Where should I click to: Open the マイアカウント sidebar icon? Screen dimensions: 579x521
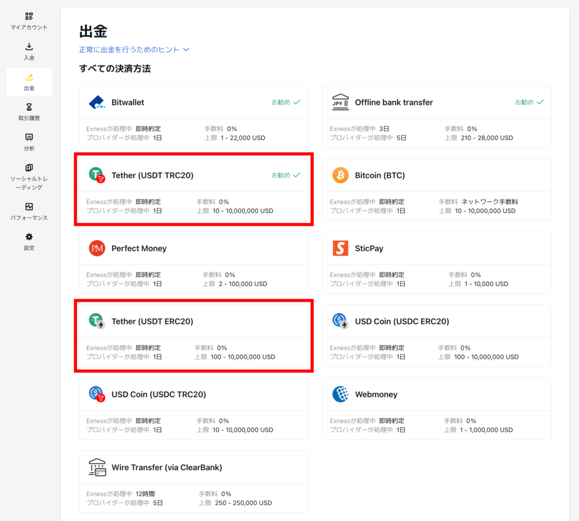coord(29,16)
